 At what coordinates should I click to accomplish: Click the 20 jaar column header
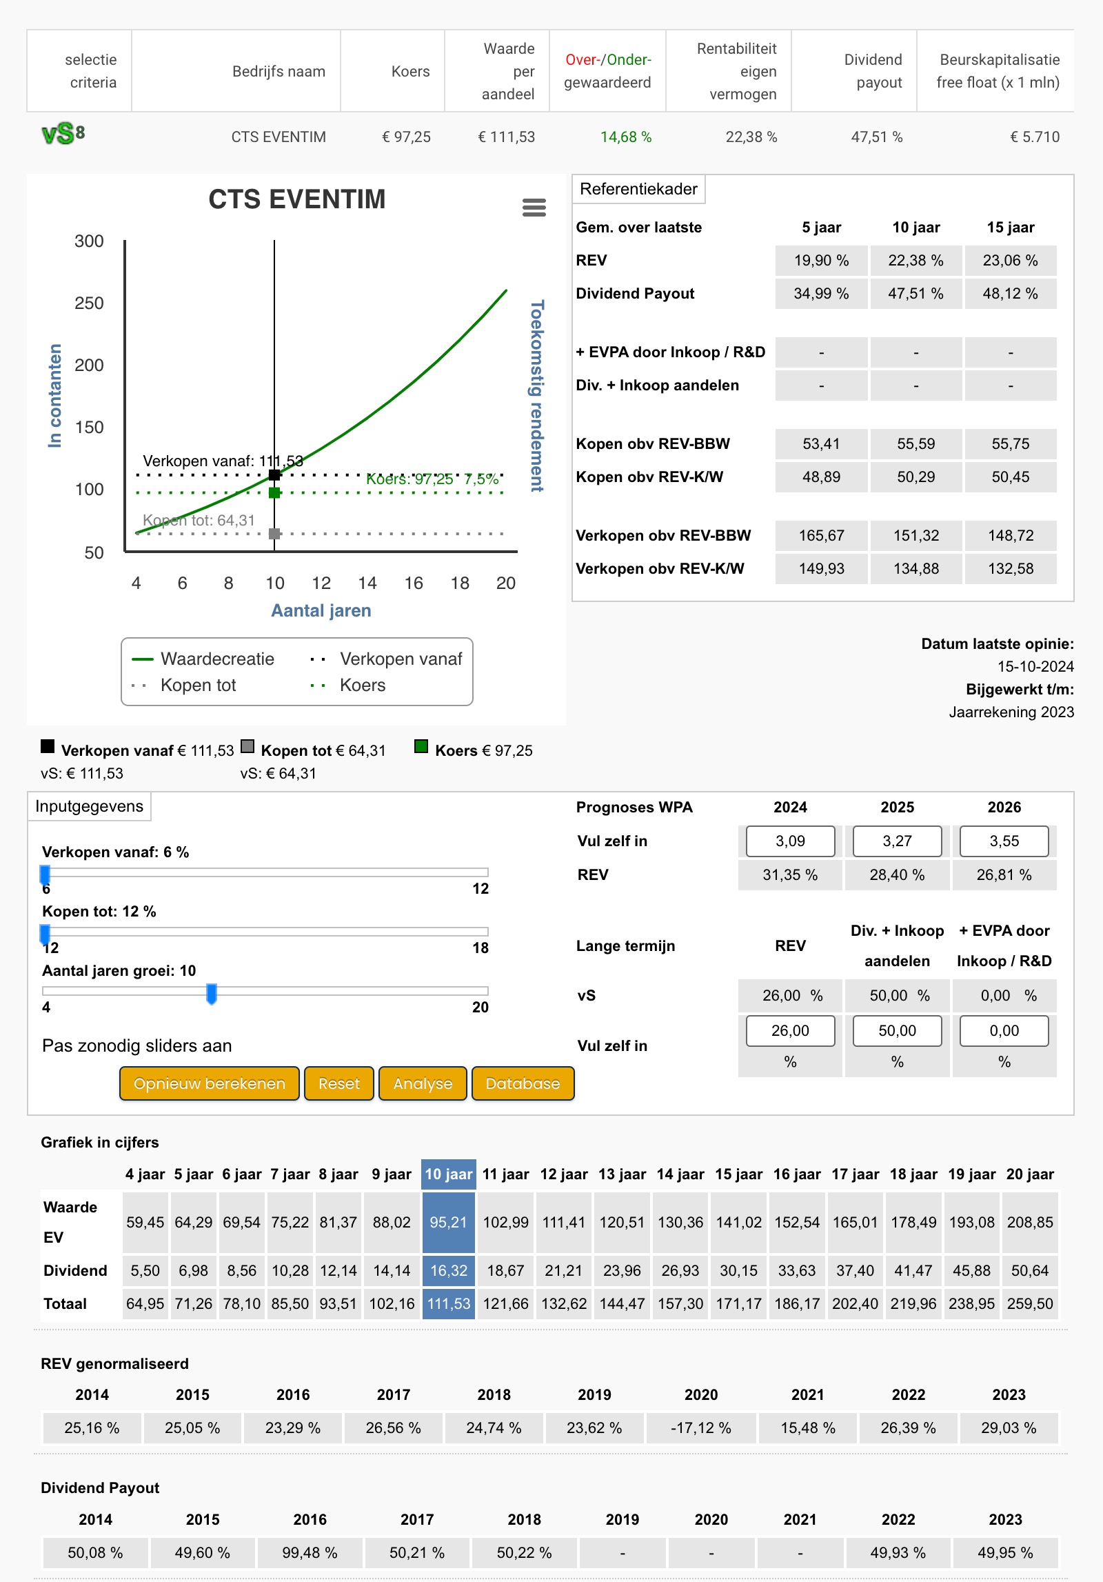point(1030,1174)
